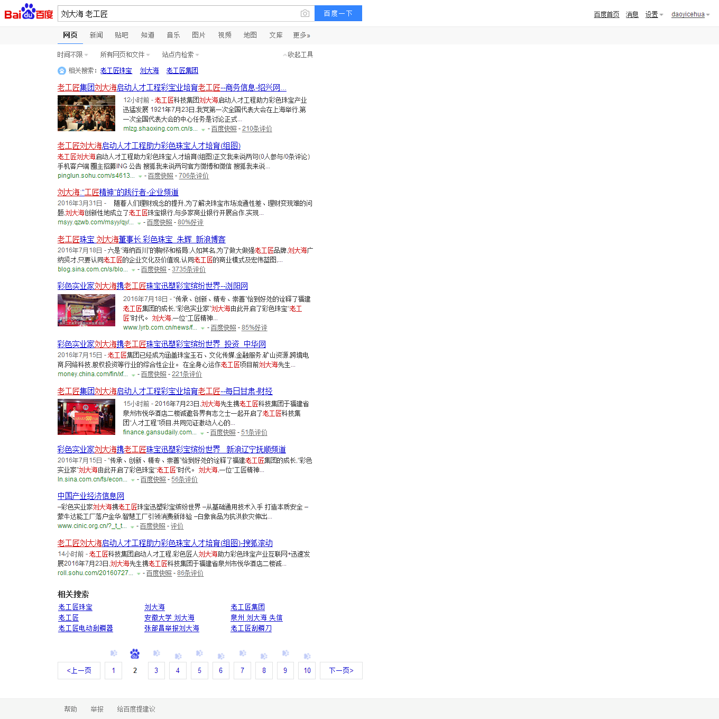The height and width of the screenshot is (719, 719).
Task: Switch to the 视频 tab
Action: click(x=225, y=35)
